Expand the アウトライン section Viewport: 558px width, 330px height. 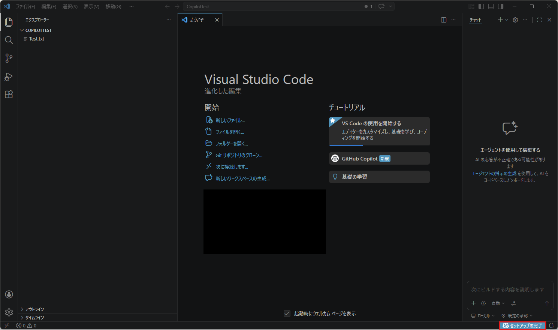coord(34,309)
